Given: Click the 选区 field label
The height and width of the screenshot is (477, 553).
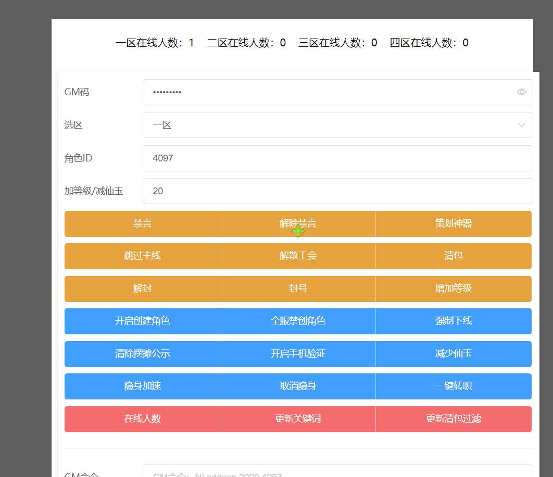Looking at the screenshot, I should (73, 125).
